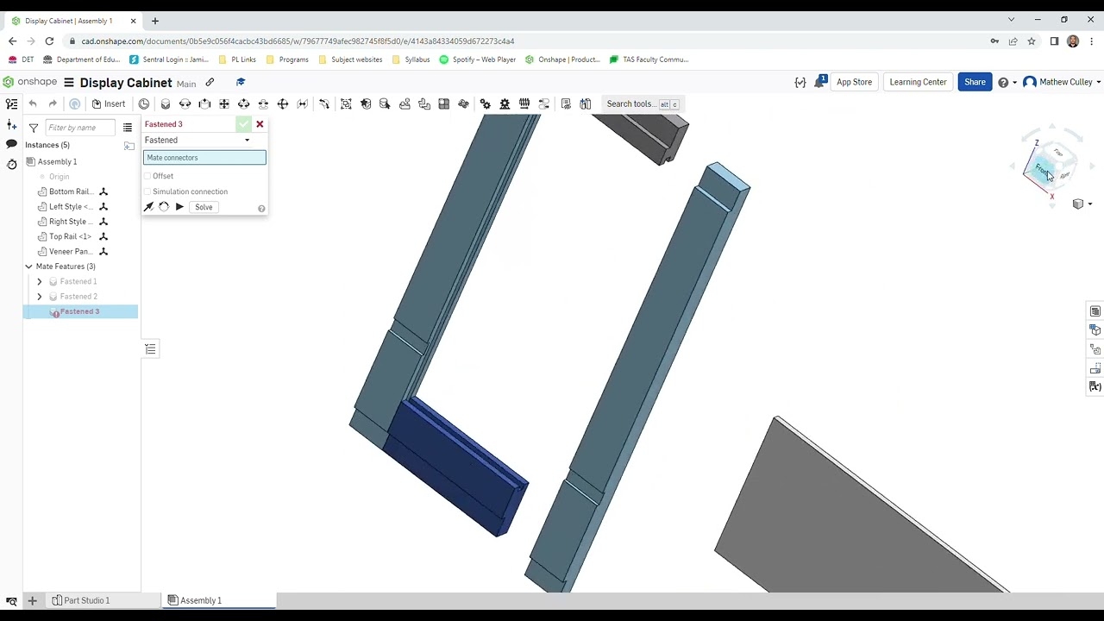1104x621 pixels.
Task: Open the Fastened mate type dropdown
Action: click(198, 140)
